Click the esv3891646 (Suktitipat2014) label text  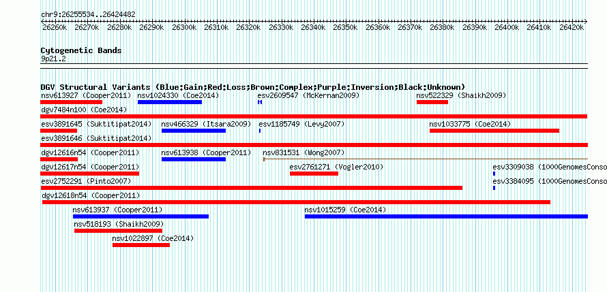click(96, 138)
